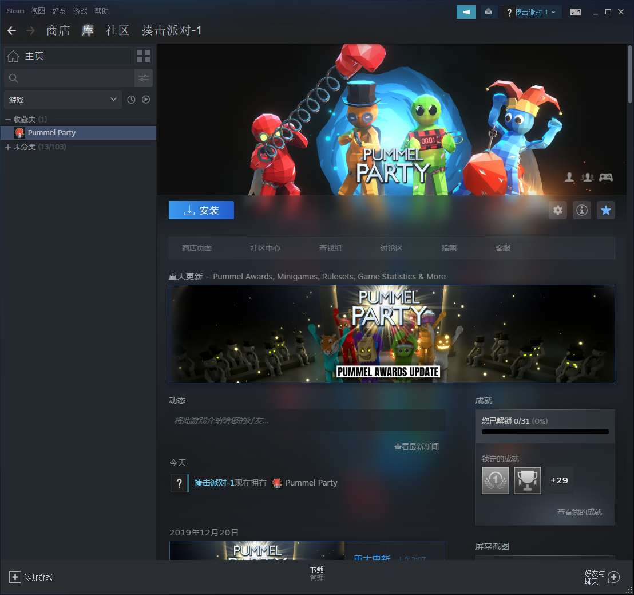
Task: Open the first locked achievement medal
Action: (496, 480)
